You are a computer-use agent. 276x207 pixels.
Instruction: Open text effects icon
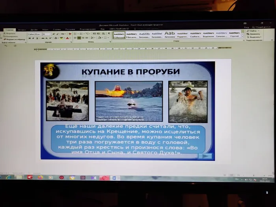(56, 38)
